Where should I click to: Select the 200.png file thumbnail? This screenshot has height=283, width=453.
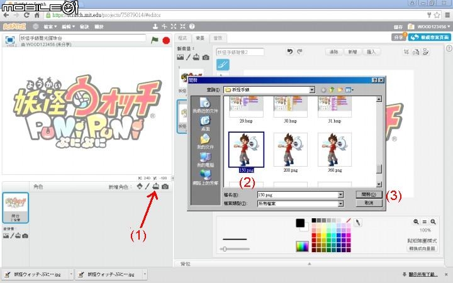coord(290,150)
